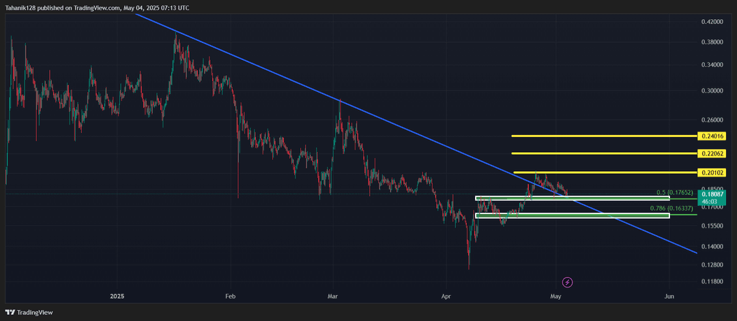Click the Feb time axis label
The image size is (737, 321).
click(230, 296)
